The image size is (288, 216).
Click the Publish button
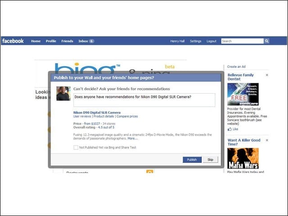coord(192,160)
